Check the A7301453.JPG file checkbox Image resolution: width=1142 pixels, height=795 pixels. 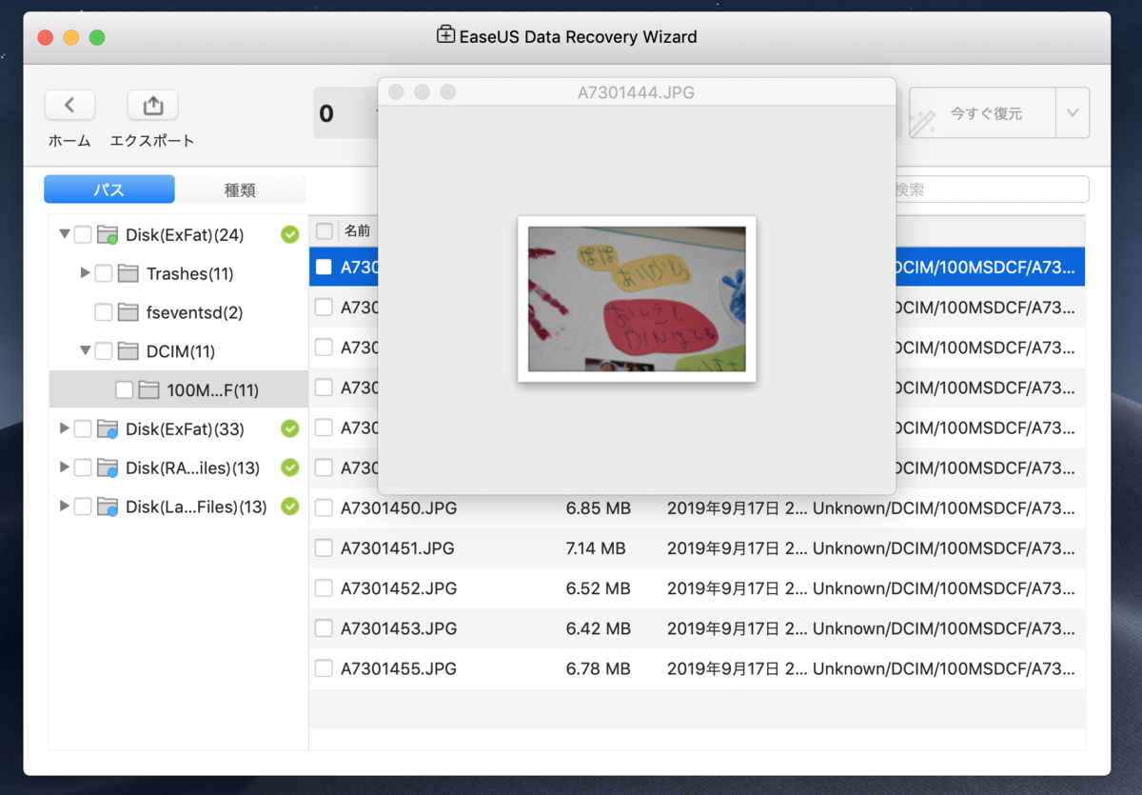(x=324, y=628)
